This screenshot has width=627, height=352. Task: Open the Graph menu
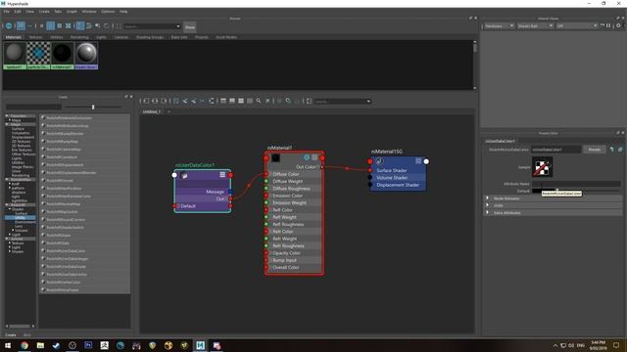(72, 12)
